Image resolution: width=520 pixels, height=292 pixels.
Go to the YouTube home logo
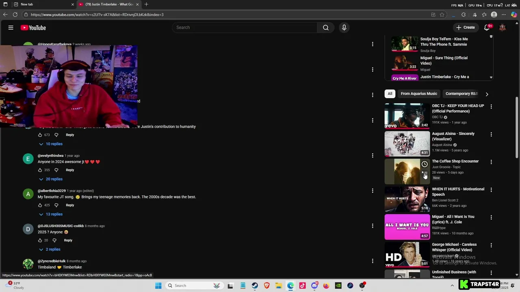33,28
